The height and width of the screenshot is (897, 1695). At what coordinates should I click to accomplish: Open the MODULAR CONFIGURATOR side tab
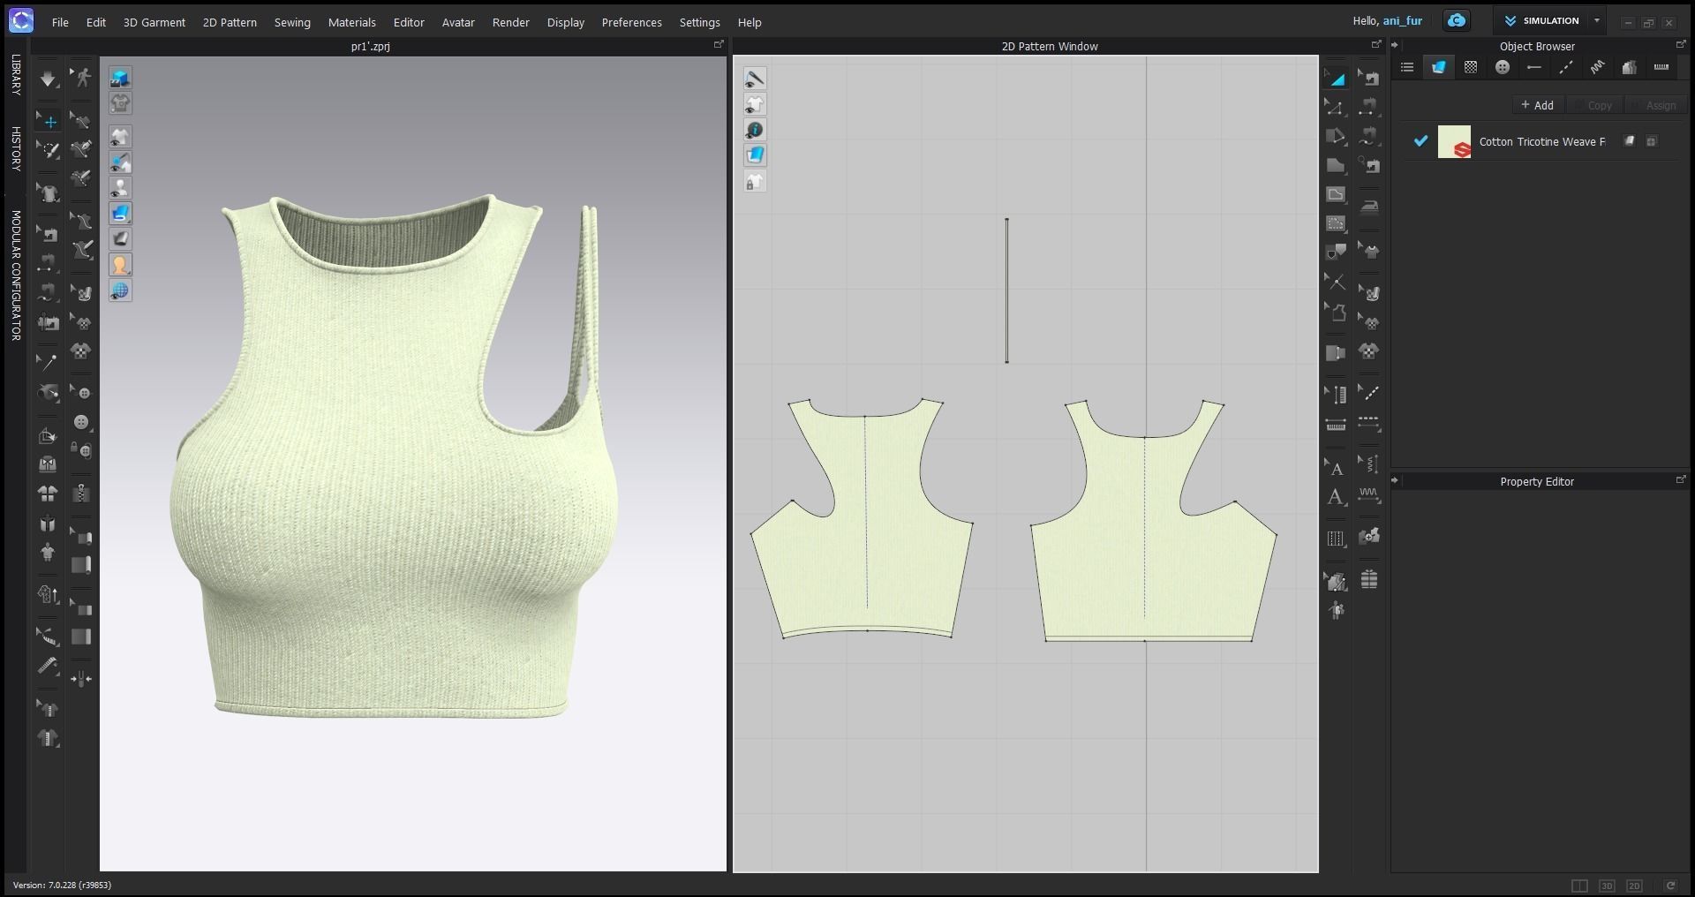tap(16, 275)
